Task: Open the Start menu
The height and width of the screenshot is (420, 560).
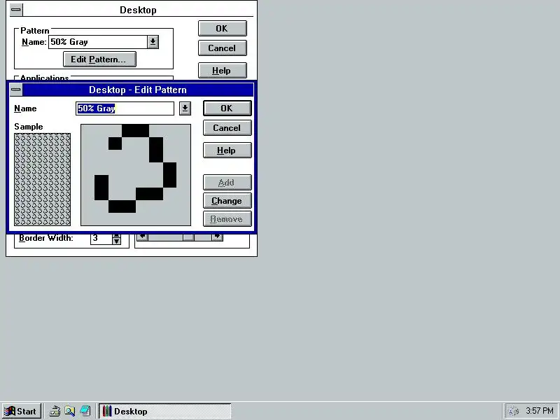Action: tap(21, 411)
